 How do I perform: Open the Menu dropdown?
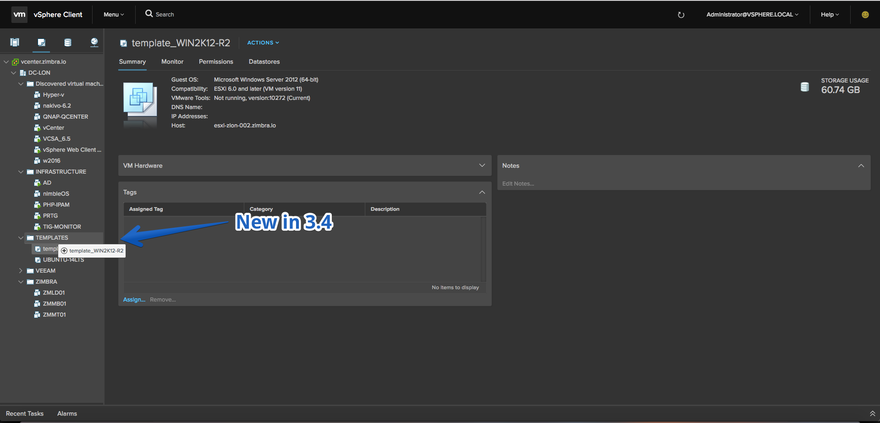[x=114, y=15]
